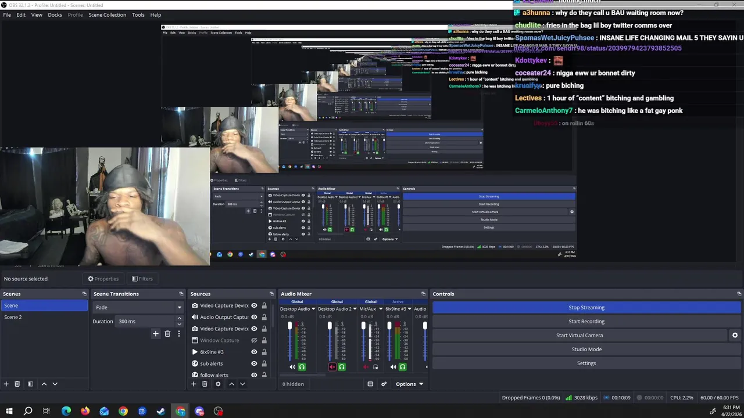Float the Scenes dock icon

(84, 294)
